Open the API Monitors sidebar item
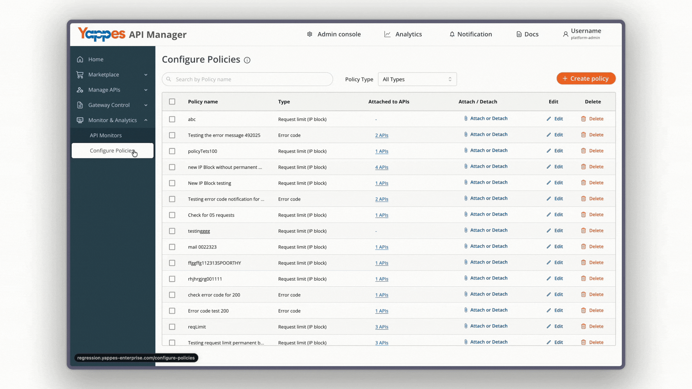The height and width of the screenshot is (389, 692). pos(112,135)
